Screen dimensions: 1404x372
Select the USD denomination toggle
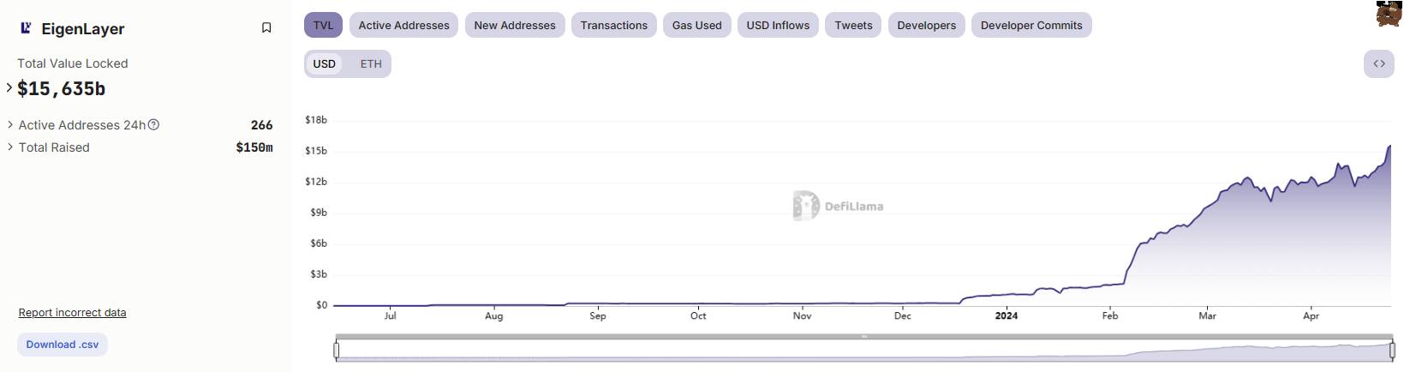pyautogui.click(x=324, y=63)
